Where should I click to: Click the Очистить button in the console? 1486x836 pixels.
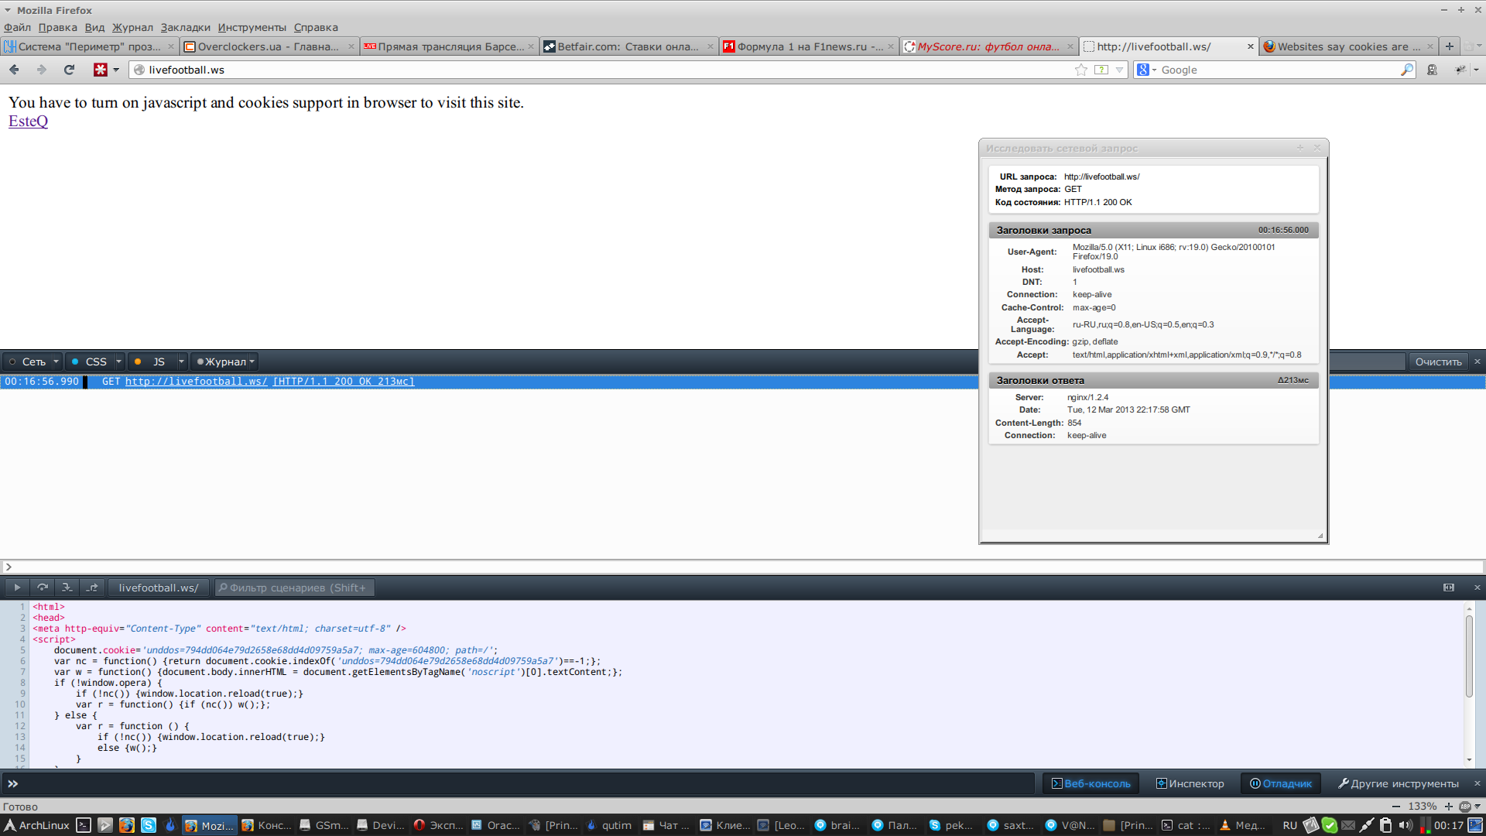1438,361
